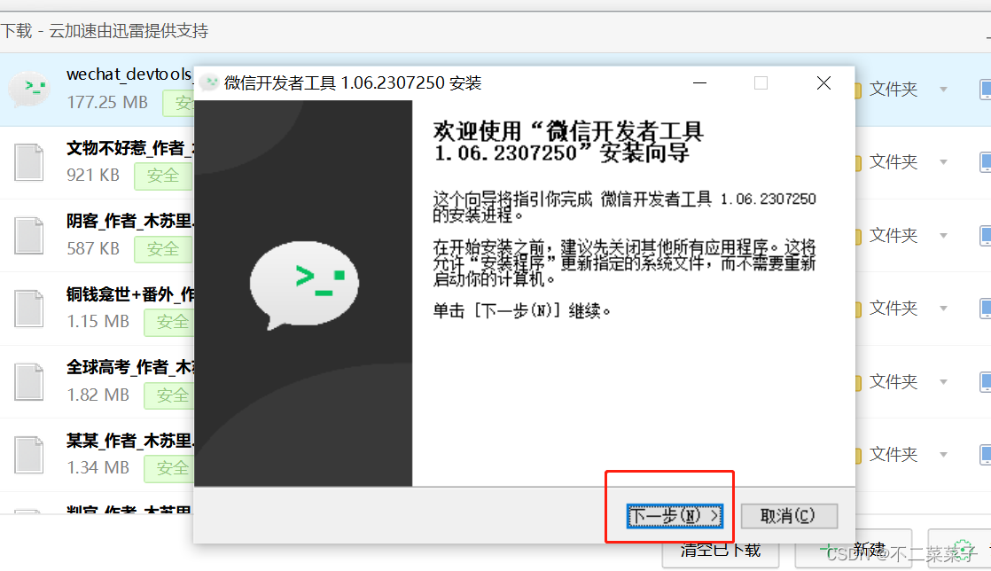Click size text 177.25 MB
Image resolution: width=991 pixels, height=571 pixels.
[107, 103]
